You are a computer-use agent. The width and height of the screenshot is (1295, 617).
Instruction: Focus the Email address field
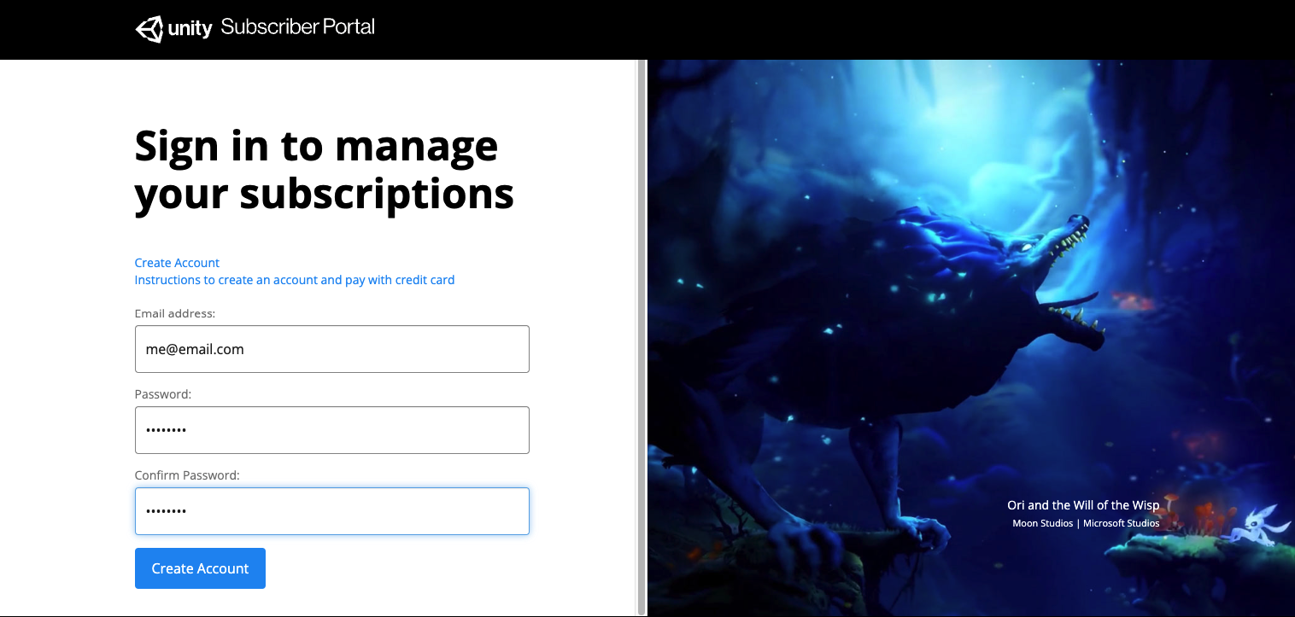click(332, 349)
